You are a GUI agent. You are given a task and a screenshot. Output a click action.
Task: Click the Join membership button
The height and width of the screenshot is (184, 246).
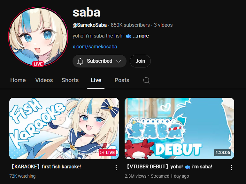pos(140,61)
